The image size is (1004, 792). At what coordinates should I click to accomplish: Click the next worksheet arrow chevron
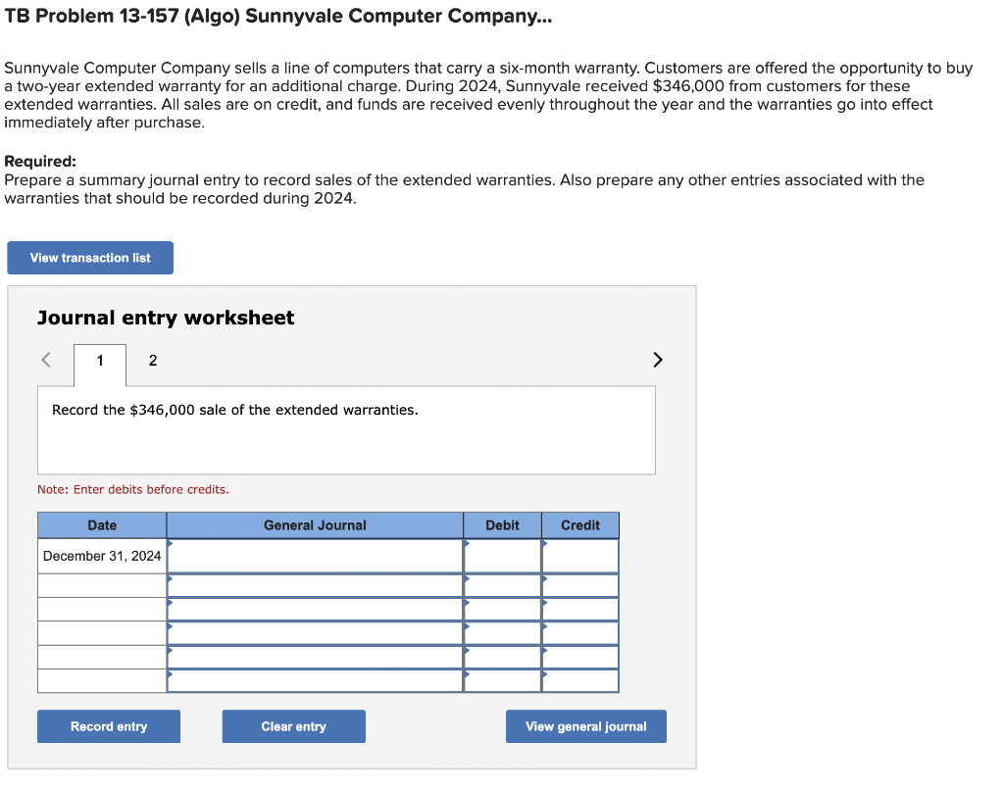point(658,360)
